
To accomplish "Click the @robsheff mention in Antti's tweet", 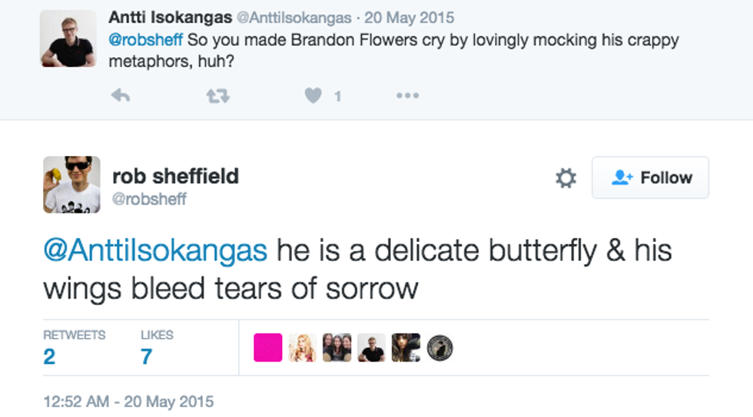I will tap(146, 40).
